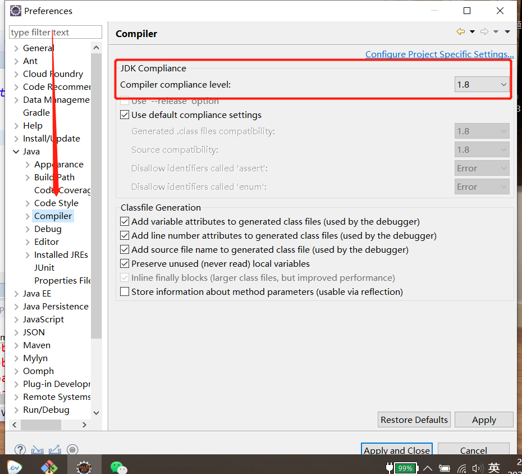Select Code Style in the tree

56,203
